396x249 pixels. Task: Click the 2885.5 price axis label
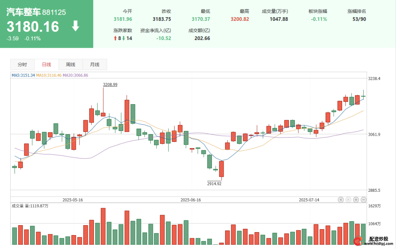[374, 190]
